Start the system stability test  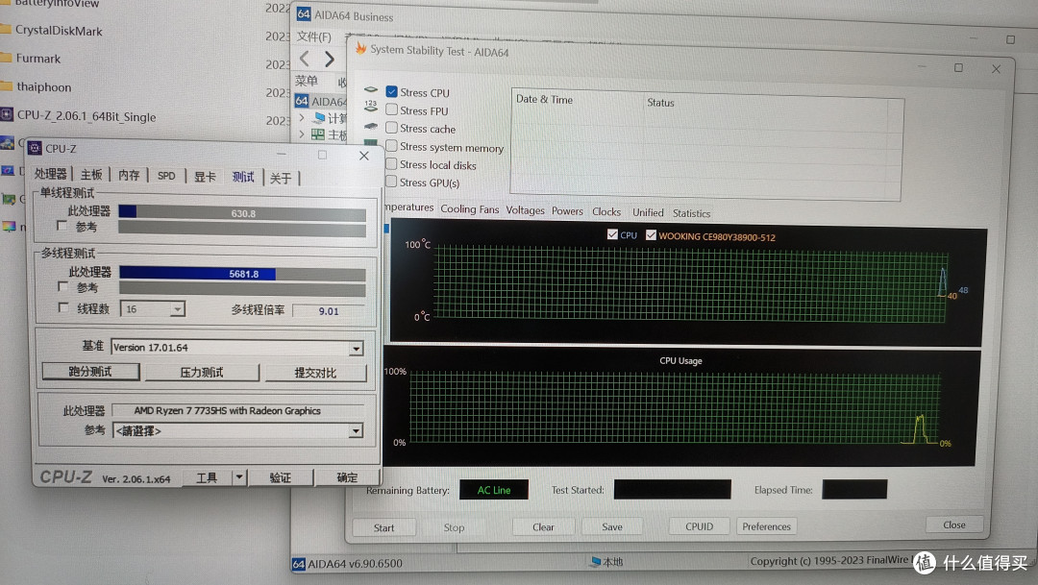[383, 527]
